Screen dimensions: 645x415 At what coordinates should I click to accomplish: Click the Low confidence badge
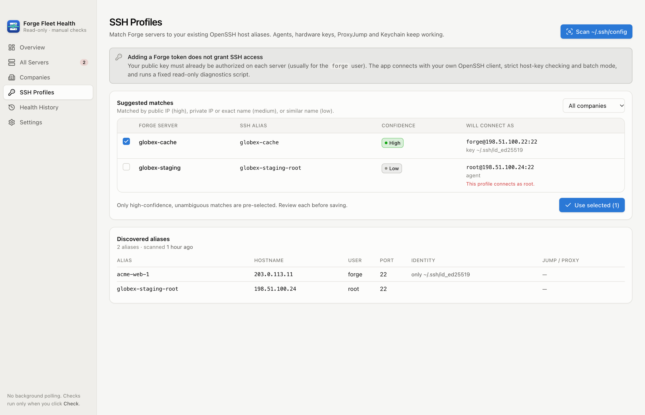tap(392, 168)
